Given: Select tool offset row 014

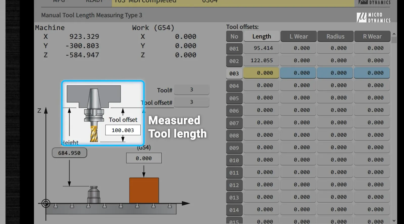Looking at the screenshot, I should point(234,210).
